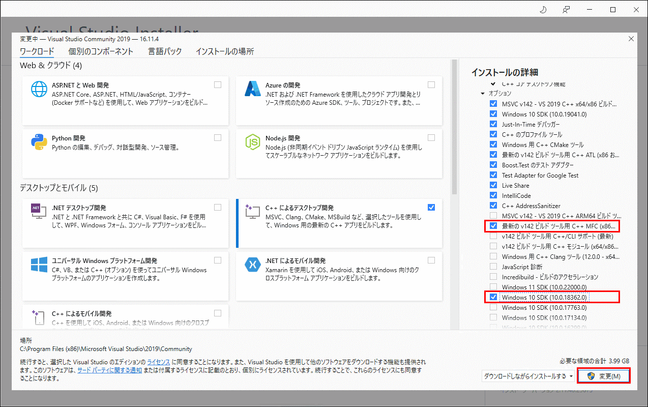Click the 変更(M) modify button
Viewport: 648px width, 407px height.
click(x=604, y=376)
